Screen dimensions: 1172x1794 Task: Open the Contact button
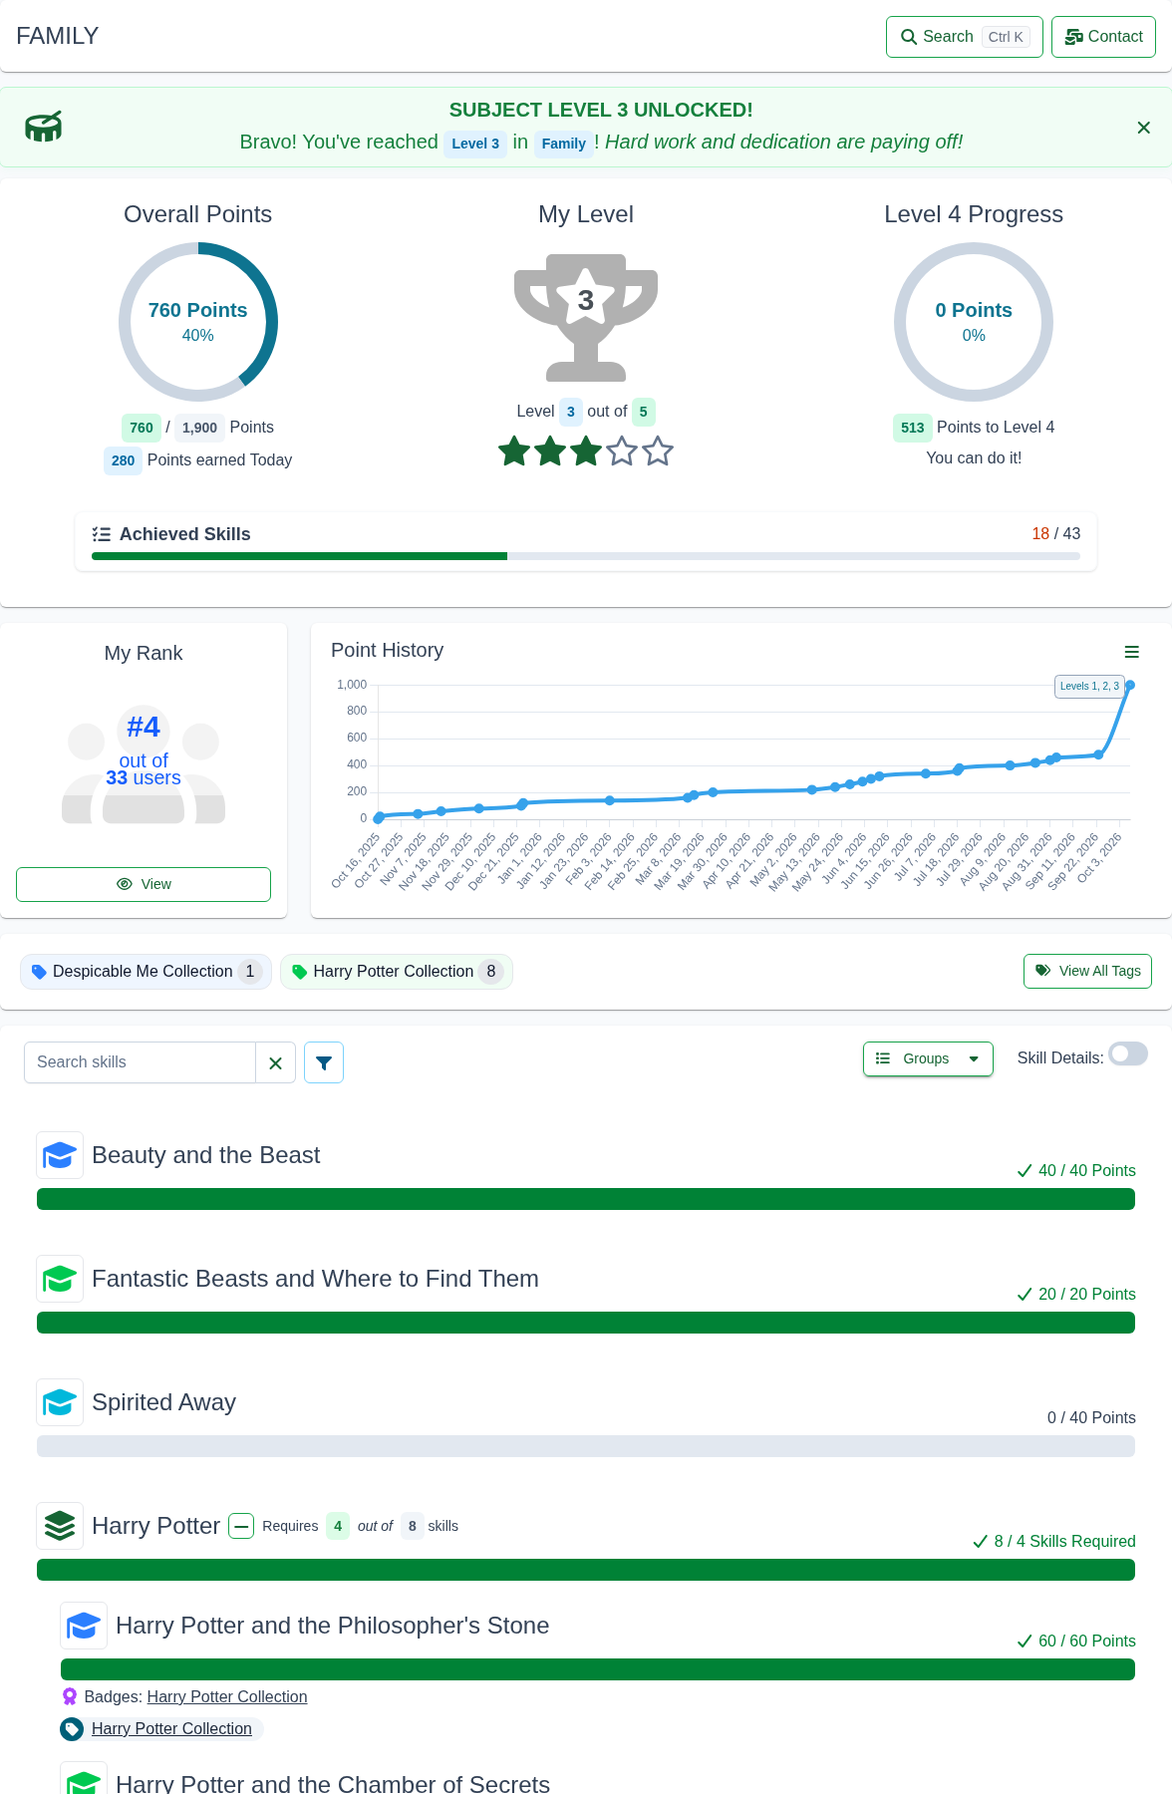1103,37
